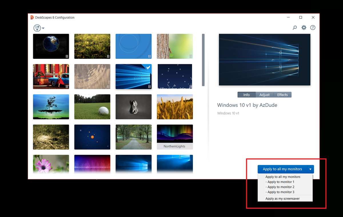
Task: Click the info badge on the golf ball thumbnail
Action: click(x=107, y=117)
